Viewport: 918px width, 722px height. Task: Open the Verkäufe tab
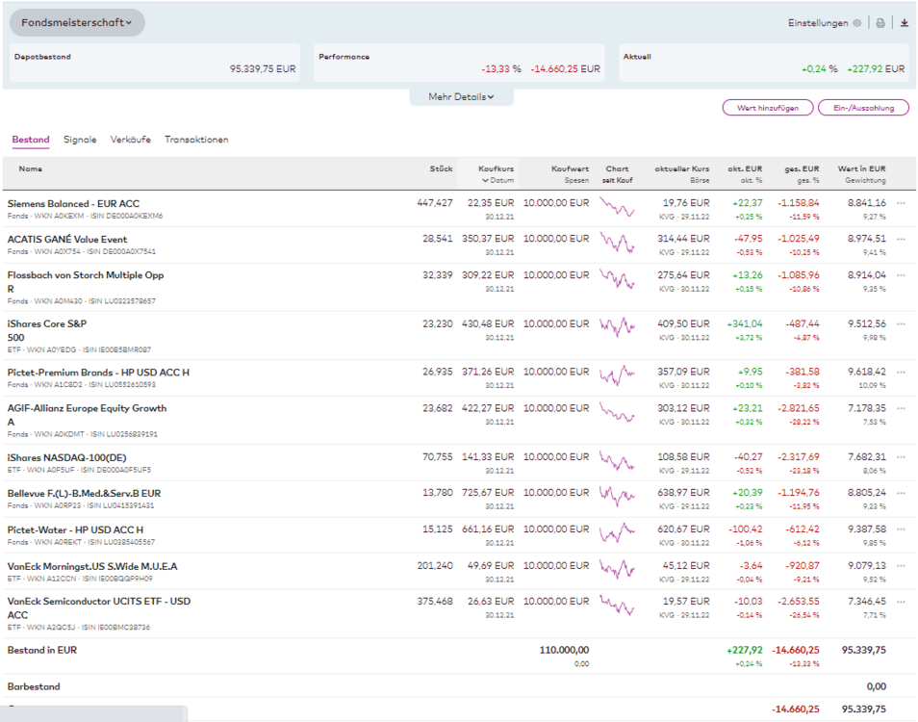(130, 140)
